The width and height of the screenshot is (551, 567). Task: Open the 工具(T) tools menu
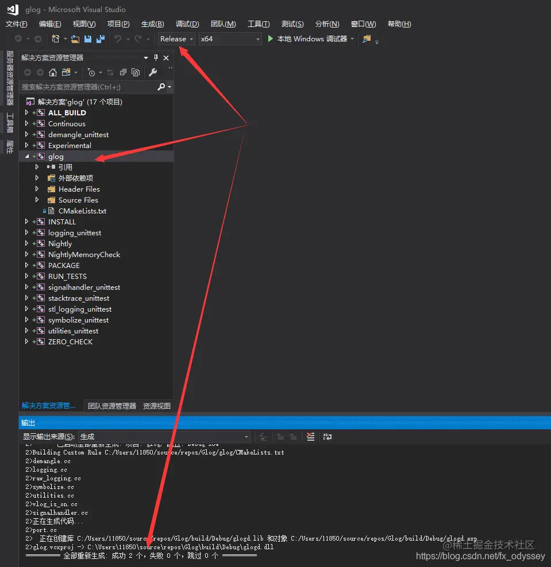258,24
